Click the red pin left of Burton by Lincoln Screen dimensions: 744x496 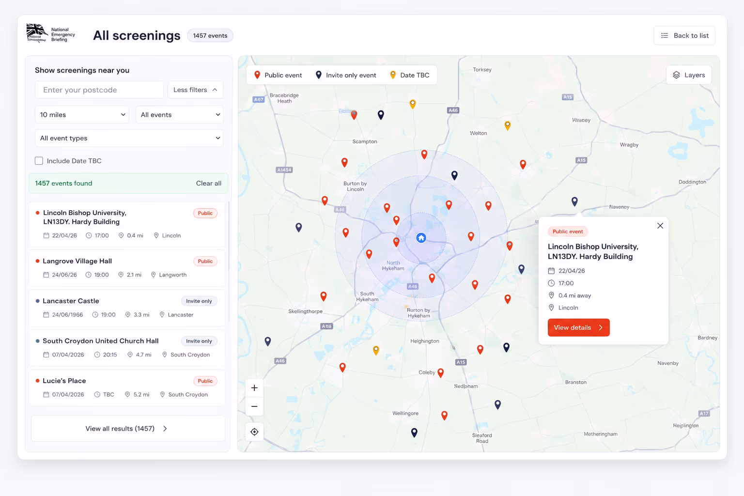click(325, 201)
